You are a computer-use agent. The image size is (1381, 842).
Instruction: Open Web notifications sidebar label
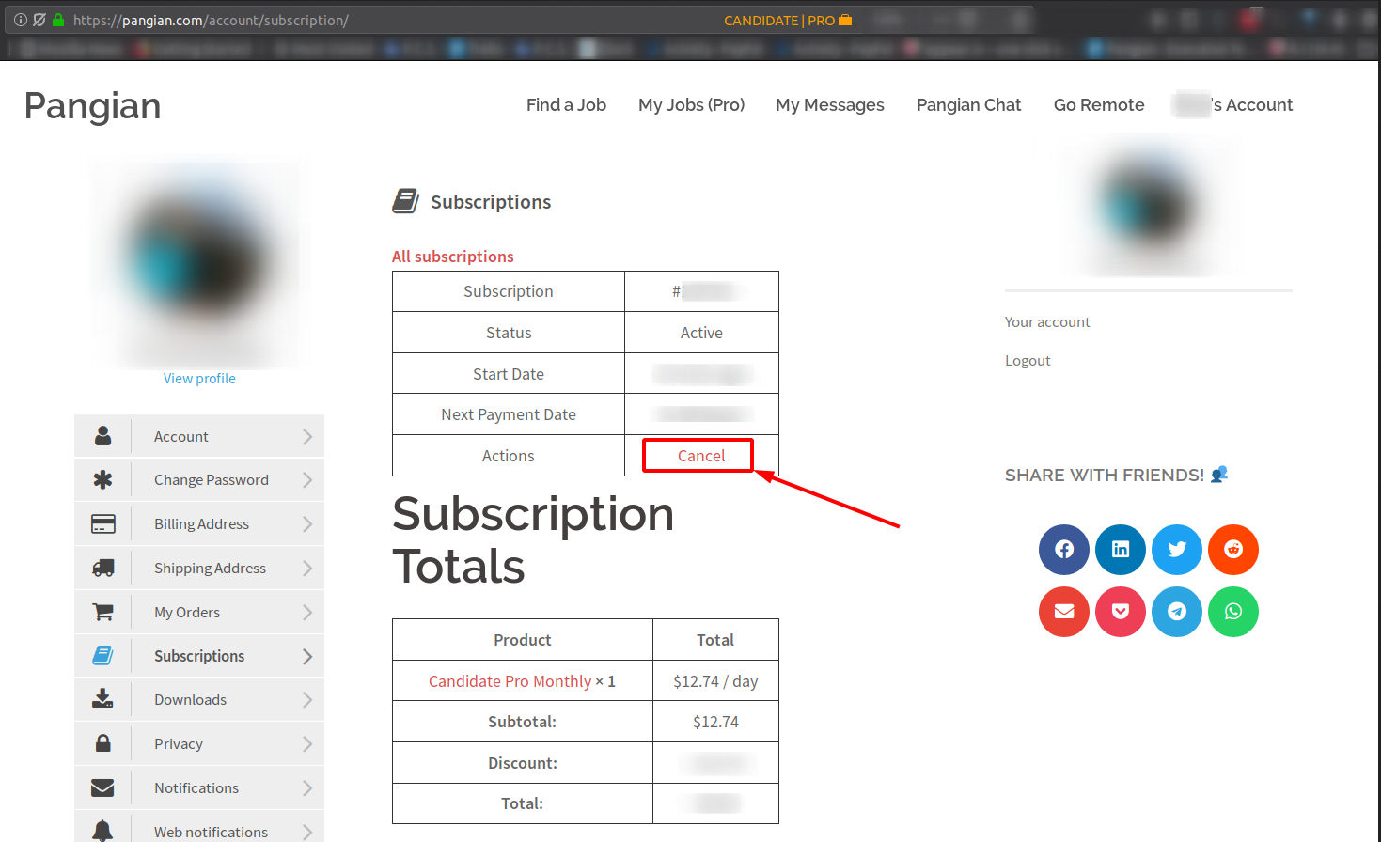click(211, 833)
